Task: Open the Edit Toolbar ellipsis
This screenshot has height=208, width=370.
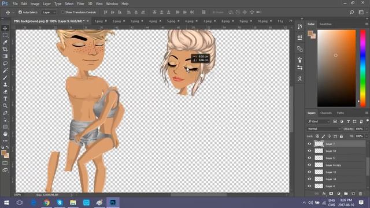Action: (x=5, y=141)
